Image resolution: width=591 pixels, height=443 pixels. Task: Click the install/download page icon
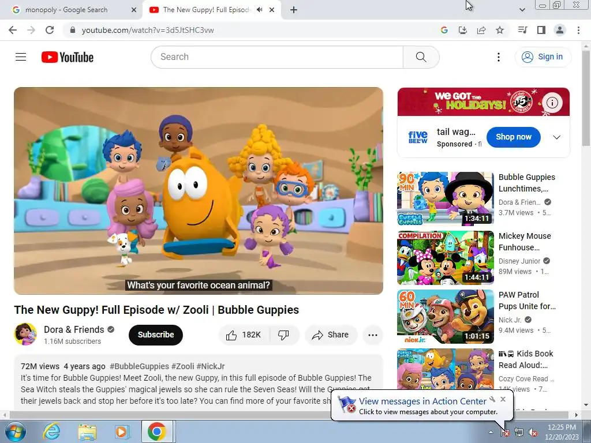click(x=463, y=30)
